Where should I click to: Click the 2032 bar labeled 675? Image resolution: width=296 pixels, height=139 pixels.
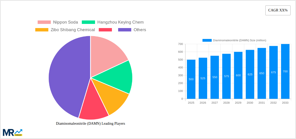(x=273, y=72)
